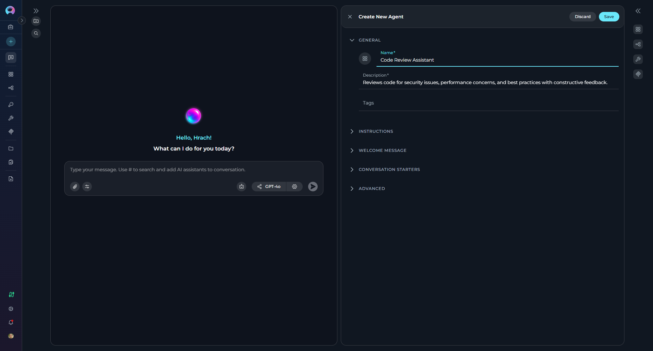Image resolution: width=653 pixels, height=351 pixels.
Task: Click the Tags input field
Action: click(x=488, y=103)
